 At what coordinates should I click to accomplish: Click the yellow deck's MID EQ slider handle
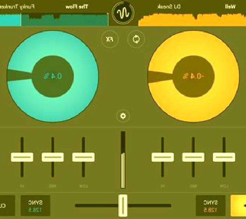tap(193, 157)
